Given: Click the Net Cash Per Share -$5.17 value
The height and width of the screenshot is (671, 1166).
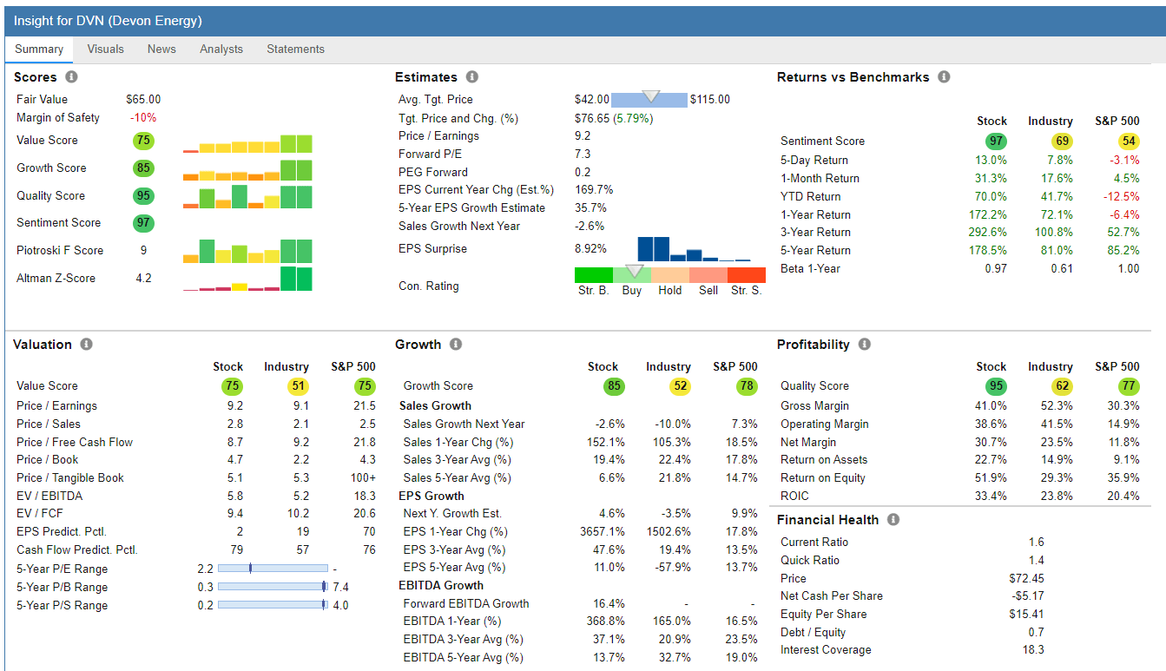Looking at the screenshot, I should 1027,596.
